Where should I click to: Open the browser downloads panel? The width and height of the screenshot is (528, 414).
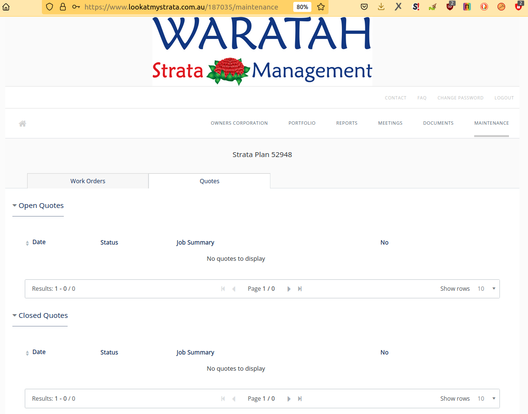point(381,7)
